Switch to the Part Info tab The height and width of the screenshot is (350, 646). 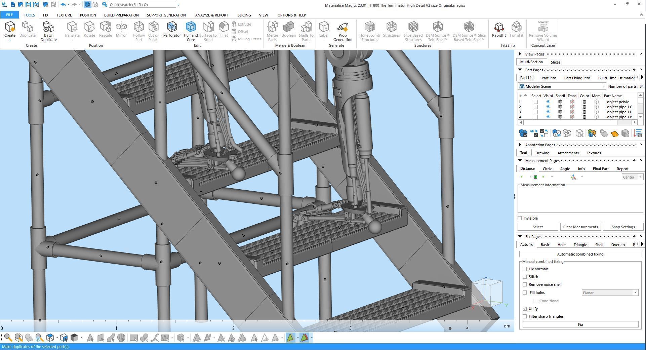(549, 78)
